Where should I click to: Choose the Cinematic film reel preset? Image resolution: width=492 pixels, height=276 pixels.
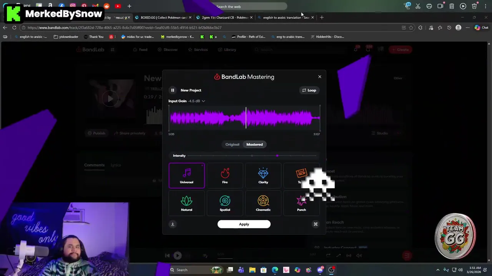click(x=263, y=203)
